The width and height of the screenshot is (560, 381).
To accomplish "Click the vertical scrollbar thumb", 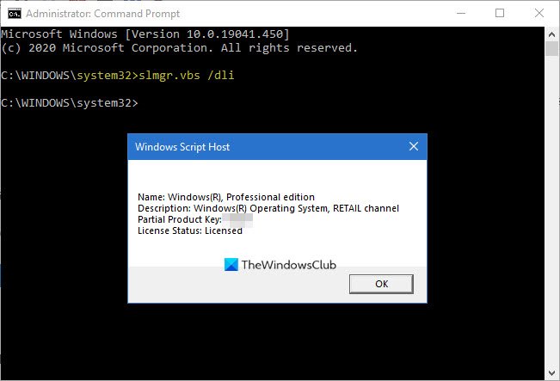I will tap(551, 48).
